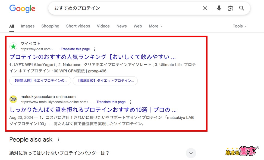Submit search with magnifying glass icon
Screen dimensions: 264x160
click(x=242, y=8)
